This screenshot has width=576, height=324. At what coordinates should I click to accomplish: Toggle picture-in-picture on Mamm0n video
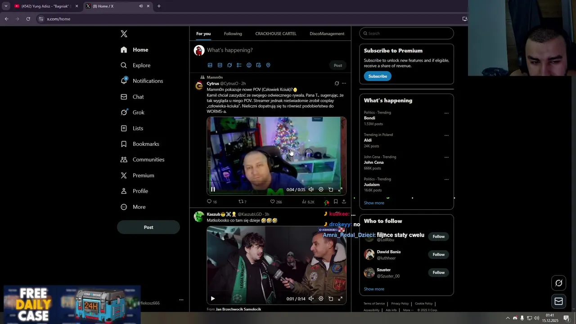click(x=331, y=189)
